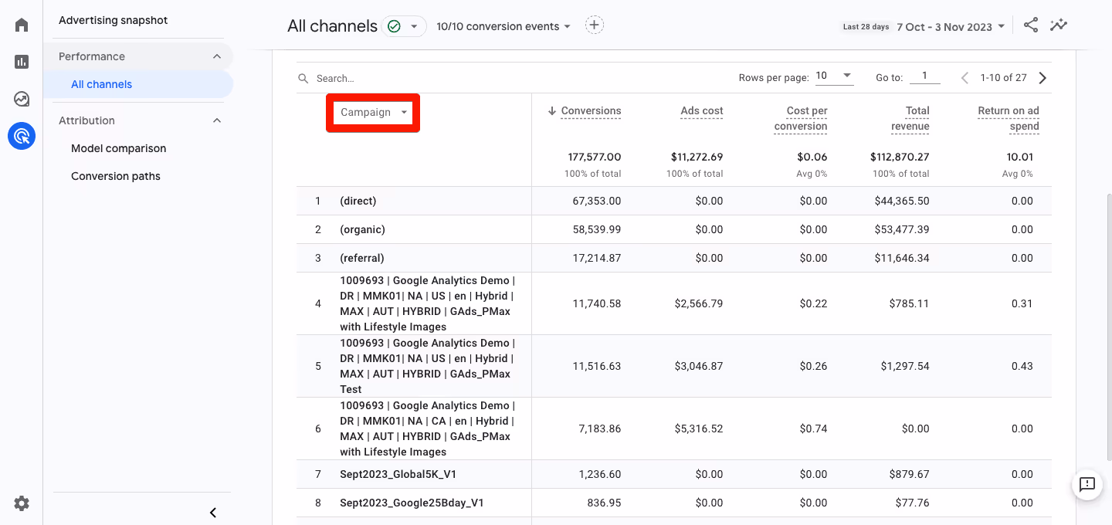Image resolution: width=1112 pixels, height=525 pixels.
Task: Click the table Search field
Action: [510, 78]
